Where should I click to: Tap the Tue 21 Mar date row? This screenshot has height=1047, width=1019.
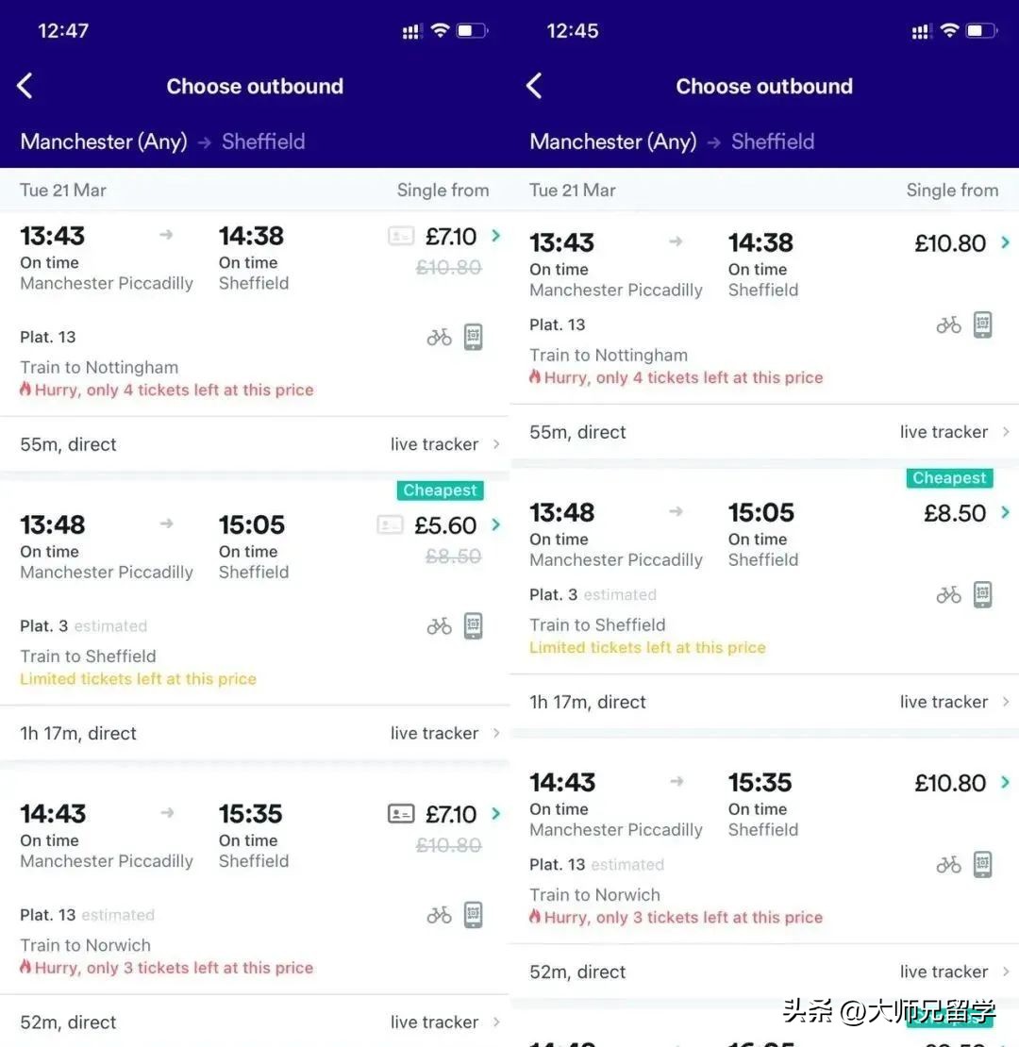click(62, 190)
